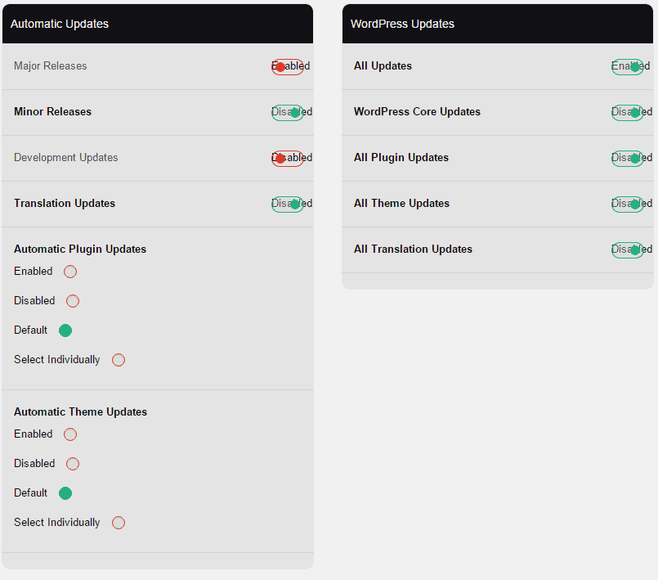Click the WordPress Core Updates label
The image size is (658, 580).
(417, 112)
